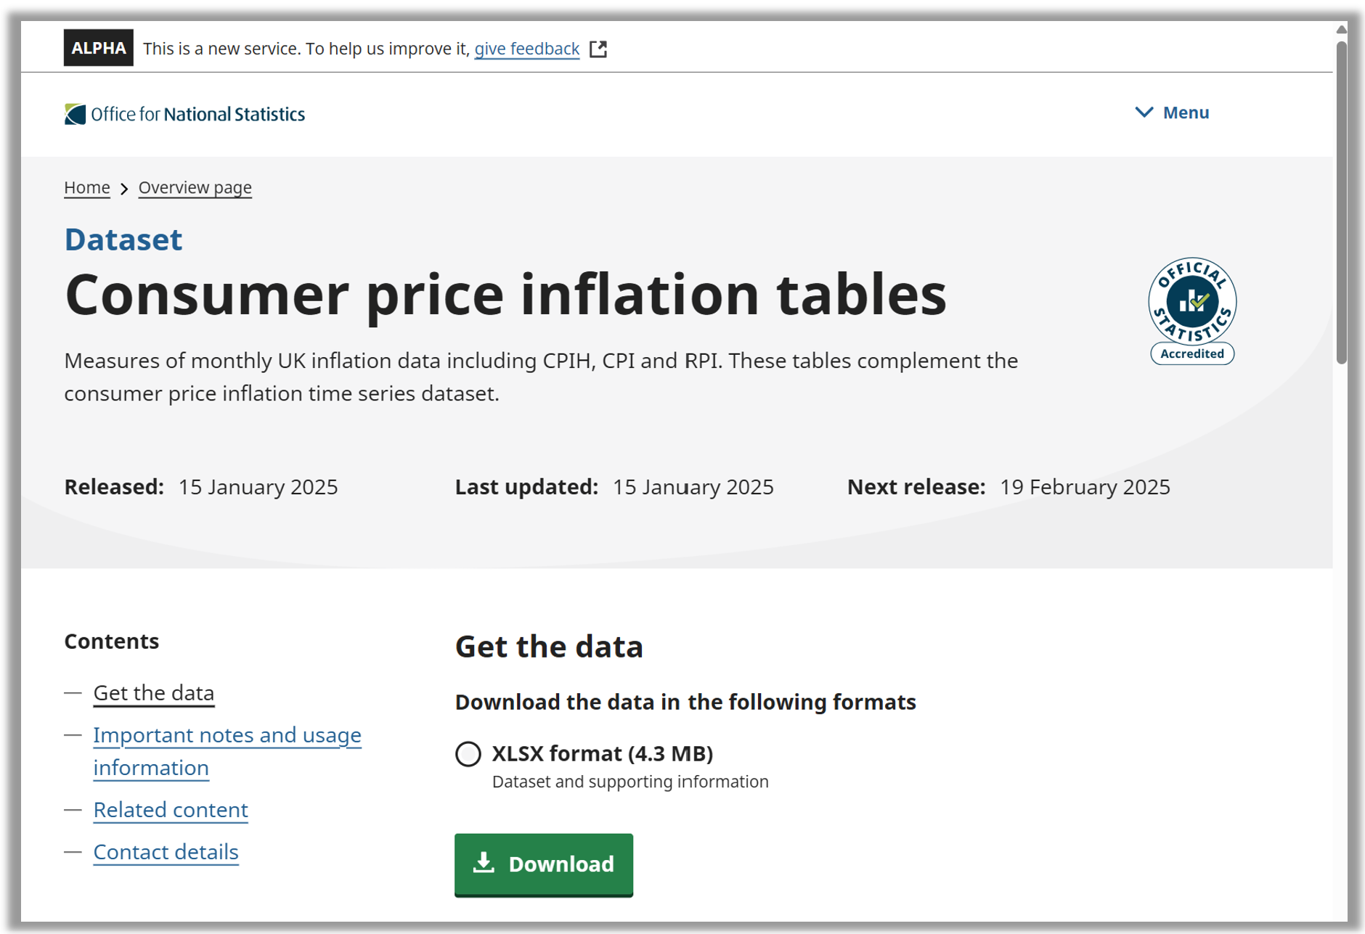Click the breadcrumb separator arrow after Home
The width and height of the screenshot is (1365, 934).
[123, 188]
